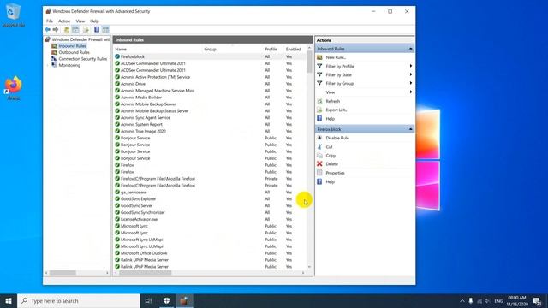Click the Disable Rule icon
Image resolution: width=548 pixels, height=308 pixels.
pyautogui.click(x=319, y=138)
